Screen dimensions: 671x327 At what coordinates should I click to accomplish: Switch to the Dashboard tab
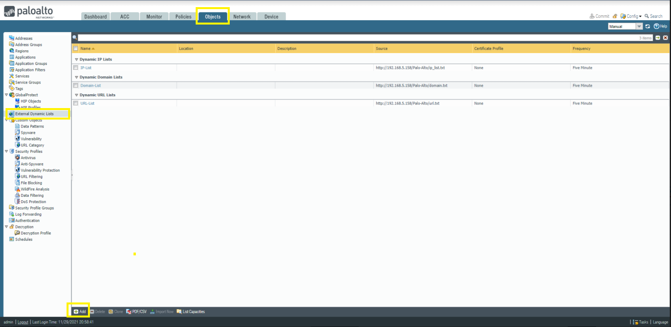(x=95, y=17)
